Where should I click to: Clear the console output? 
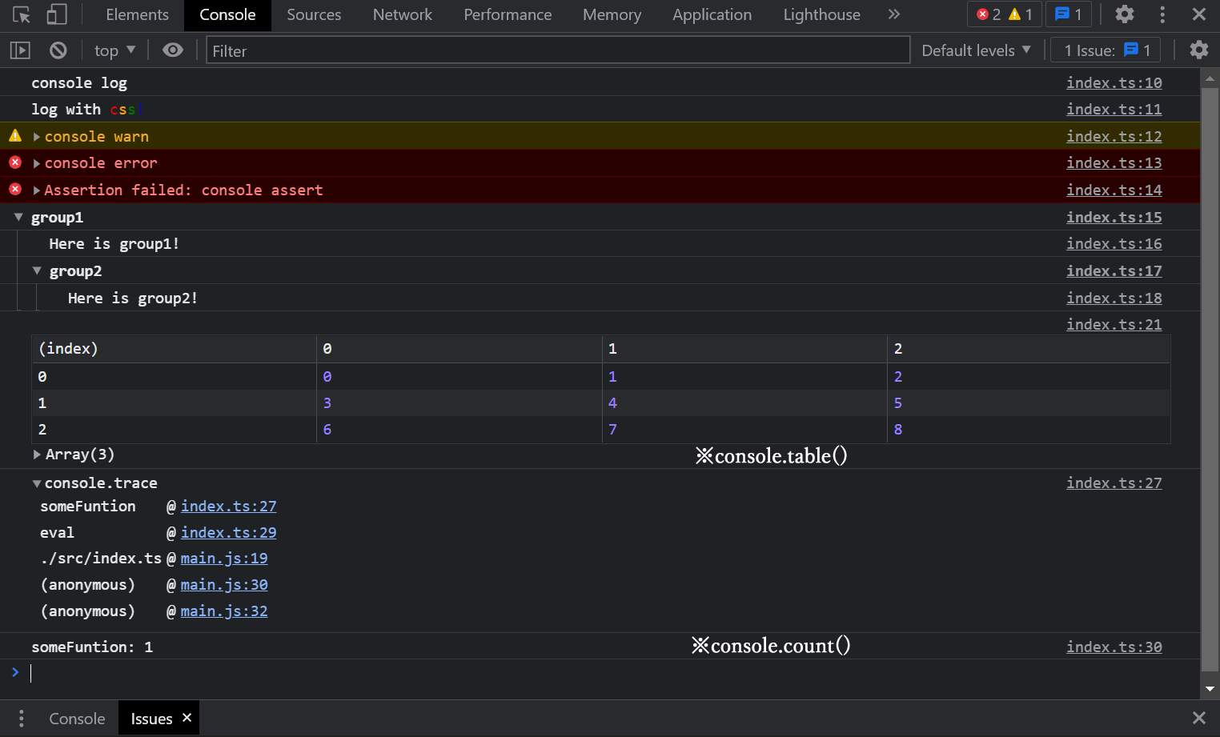[x=58, y=50]
